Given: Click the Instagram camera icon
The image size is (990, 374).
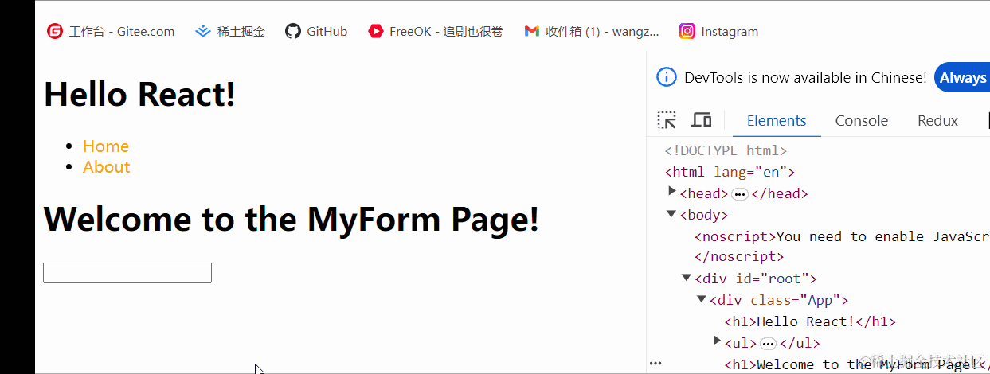Looking at the screenshot, I should 687,32.
